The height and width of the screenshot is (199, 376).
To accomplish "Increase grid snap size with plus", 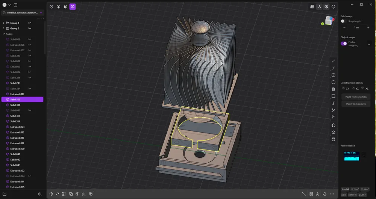I will coord(368,27).
